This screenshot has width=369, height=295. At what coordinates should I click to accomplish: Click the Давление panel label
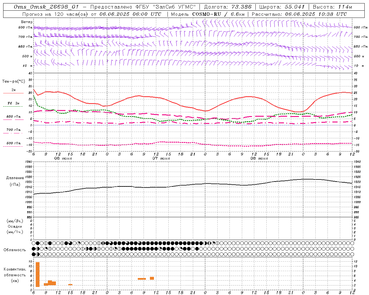point(15,178)
